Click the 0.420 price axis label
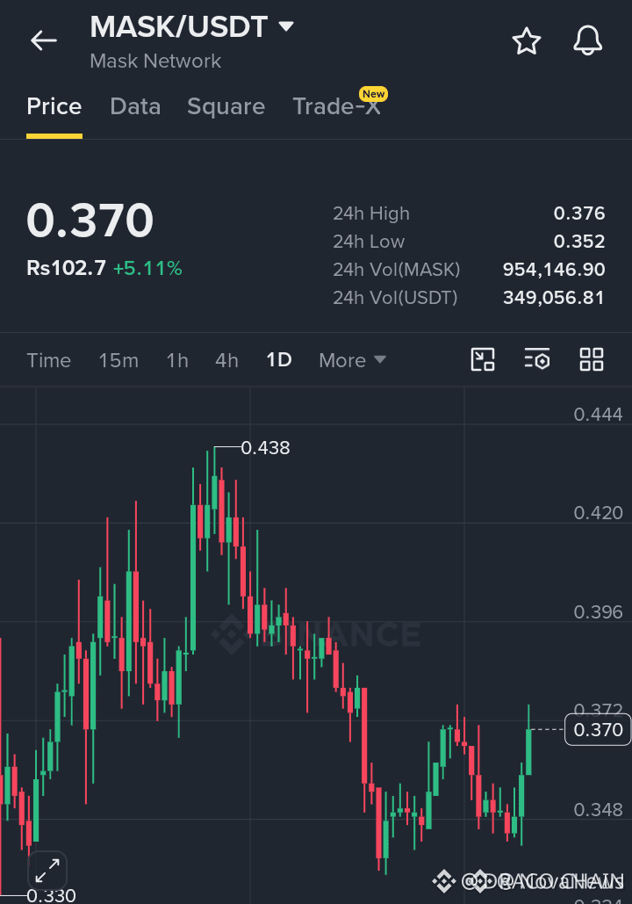Screen dimensions: 632x904 [598, 512]
